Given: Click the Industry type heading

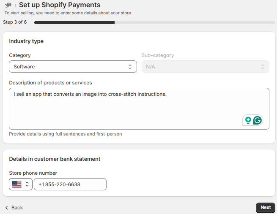Looking at the screenshot, I should click(26, 41).
